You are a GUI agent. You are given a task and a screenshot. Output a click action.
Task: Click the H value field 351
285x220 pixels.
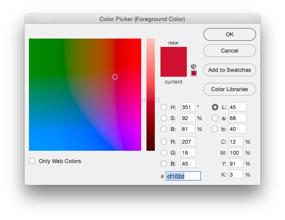tap(188, 107)
